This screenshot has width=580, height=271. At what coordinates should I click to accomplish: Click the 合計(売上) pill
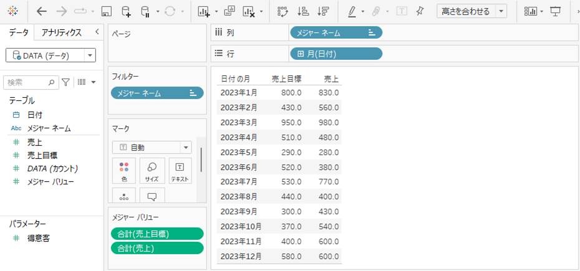157,248
